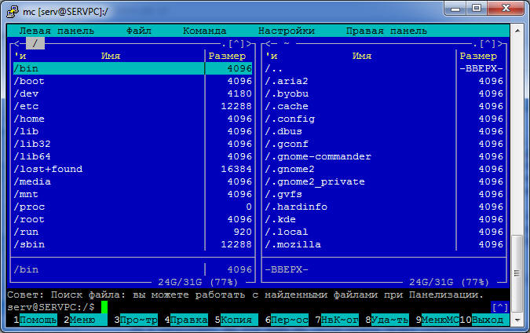Click the [^] toggle beside command line
The width and height of the screenshot is (530, 333).
[500, 307]
